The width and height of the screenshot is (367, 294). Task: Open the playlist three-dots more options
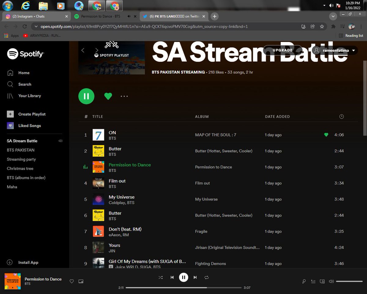point(124,96)
